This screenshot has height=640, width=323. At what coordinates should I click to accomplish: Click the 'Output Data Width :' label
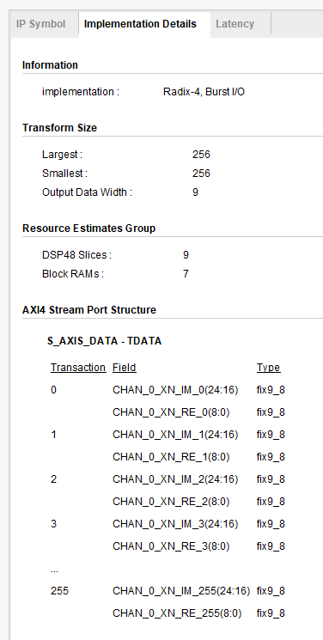pyautogui.click(x=87, y=192)
